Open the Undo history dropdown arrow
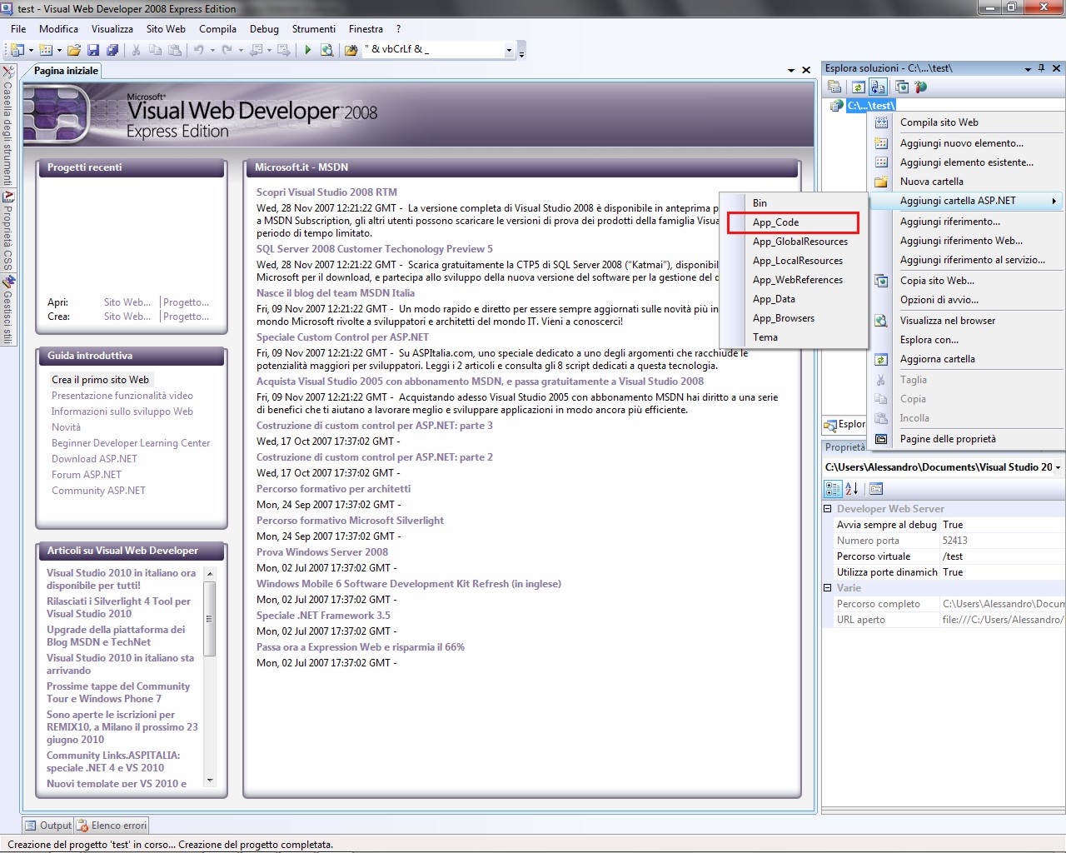Screen dimensions: 1066x853 tap(212, 50)
